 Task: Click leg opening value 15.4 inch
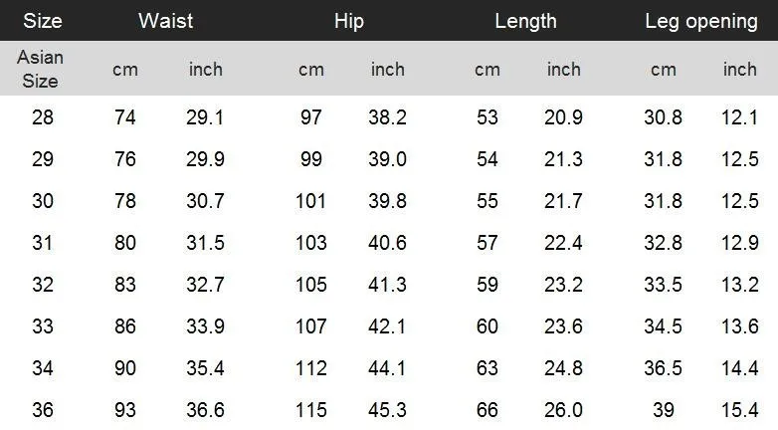(x=739, y=410)
